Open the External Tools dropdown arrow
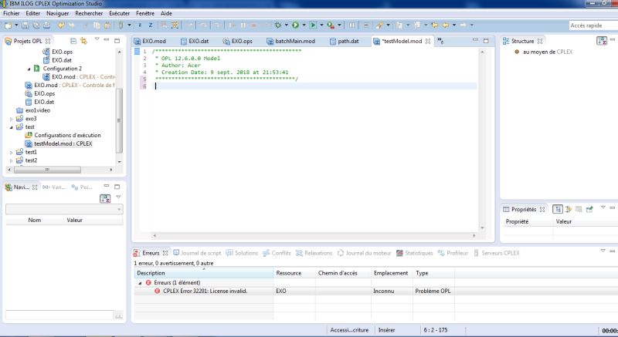The image size is (618, 337). pyautogui.click(x=339, y=25)
